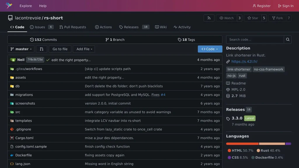Open the Releases tab
Image resolution: width=299 pixels, height=168 pixels.
131,27
